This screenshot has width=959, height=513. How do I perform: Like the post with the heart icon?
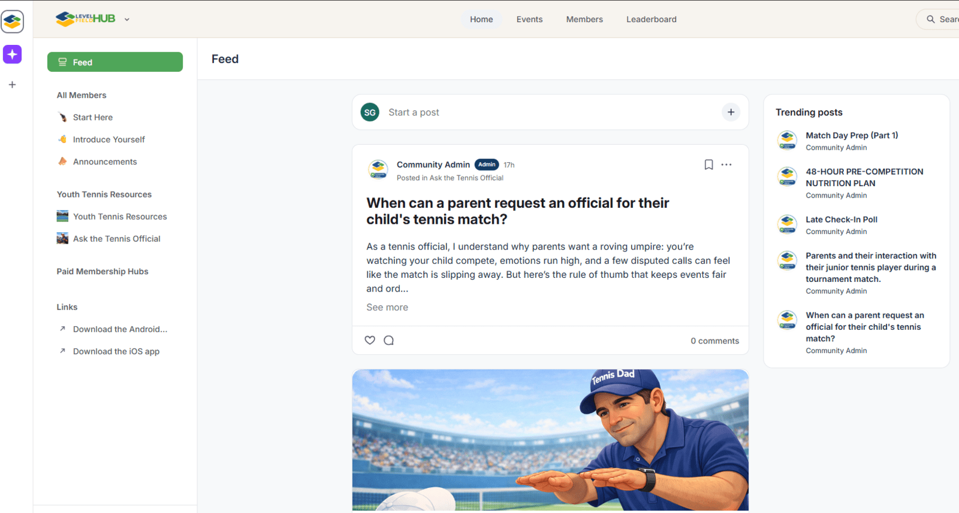(370, 340)
